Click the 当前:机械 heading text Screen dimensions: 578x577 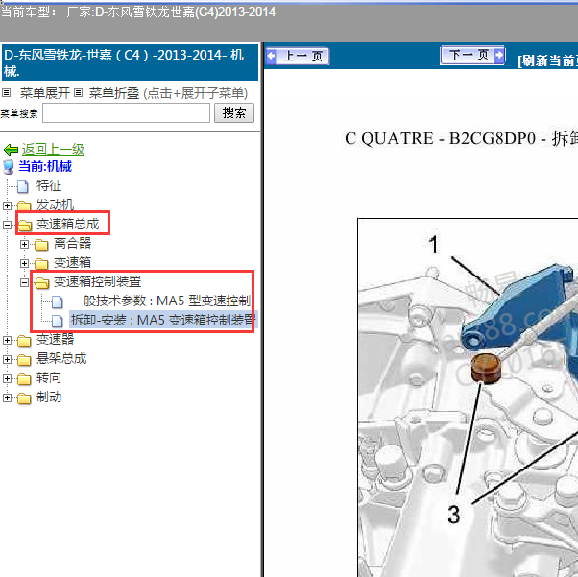pyautogui.click(x=45, y=166)
